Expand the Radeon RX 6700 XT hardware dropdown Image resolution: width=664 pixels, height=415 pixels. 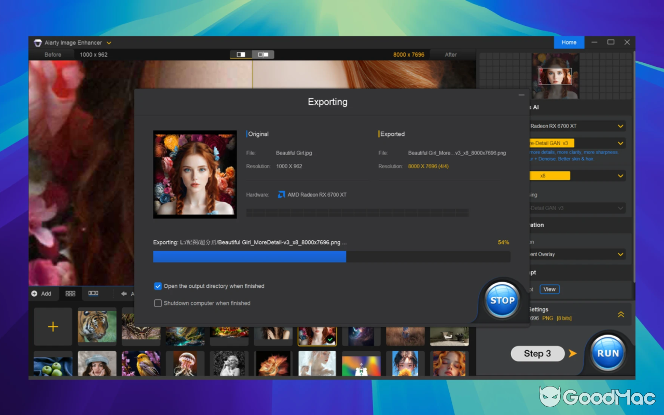point(619,126)
